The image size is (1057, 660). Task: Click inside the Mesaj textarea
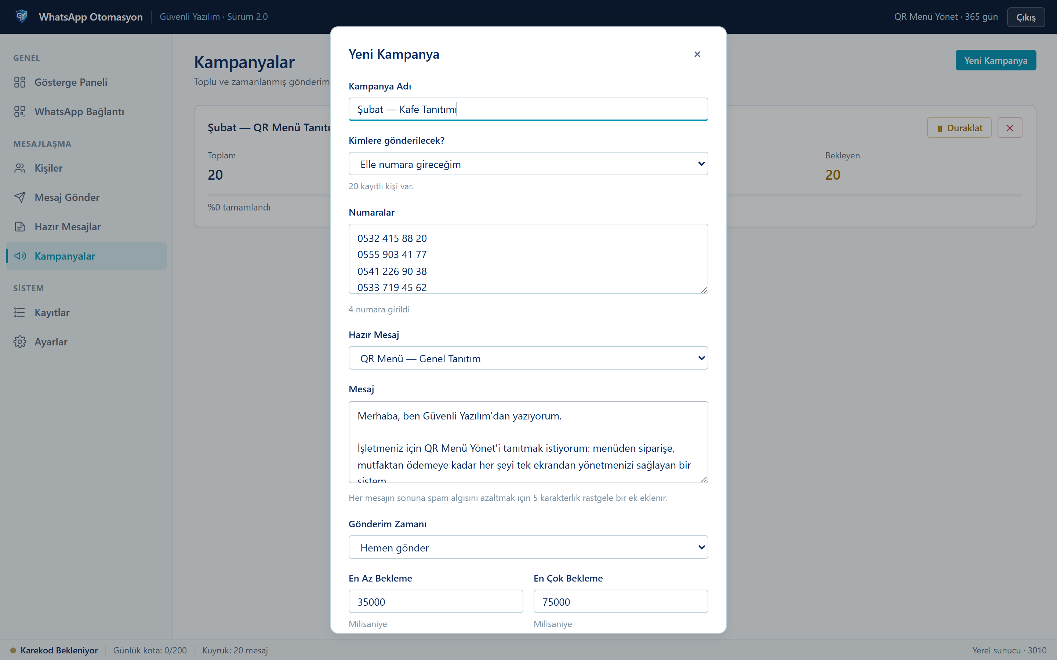click(x=528, y=442)
